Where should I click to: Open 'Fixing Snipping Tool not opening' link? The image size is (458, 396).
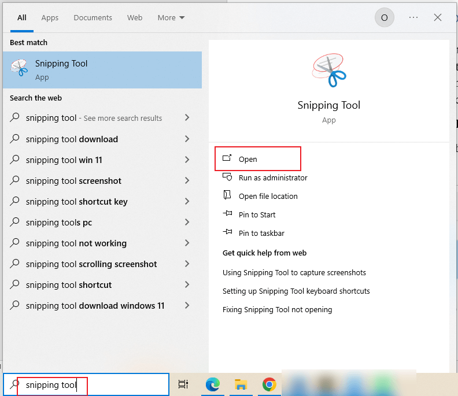277,309
